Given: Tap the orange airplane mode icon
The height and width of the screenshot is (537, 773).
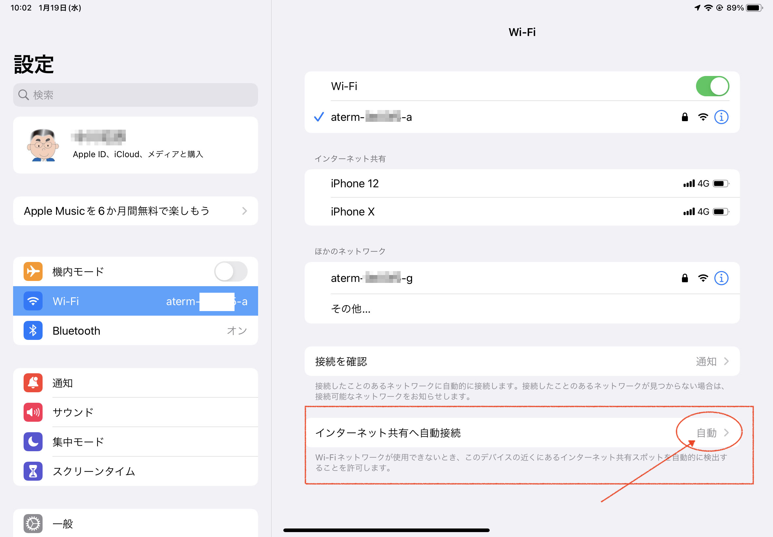Looking at the screenshot, I should (33, 271).
